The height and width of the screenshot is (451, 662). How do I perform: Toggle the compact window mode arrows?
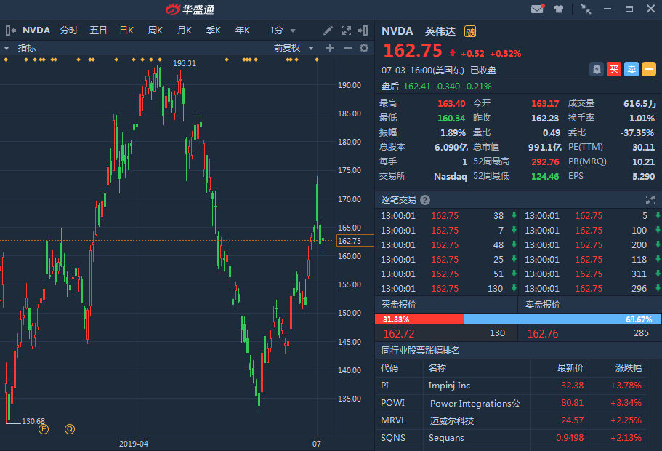pyautogui.click(x=586, y=9)
